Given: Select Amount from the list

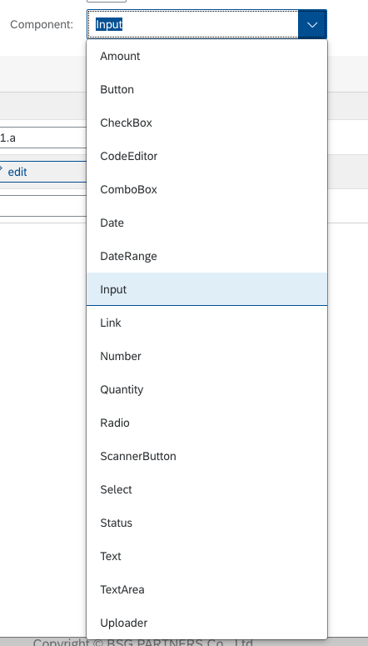Looking at the screenshot, I should point(206,56).
